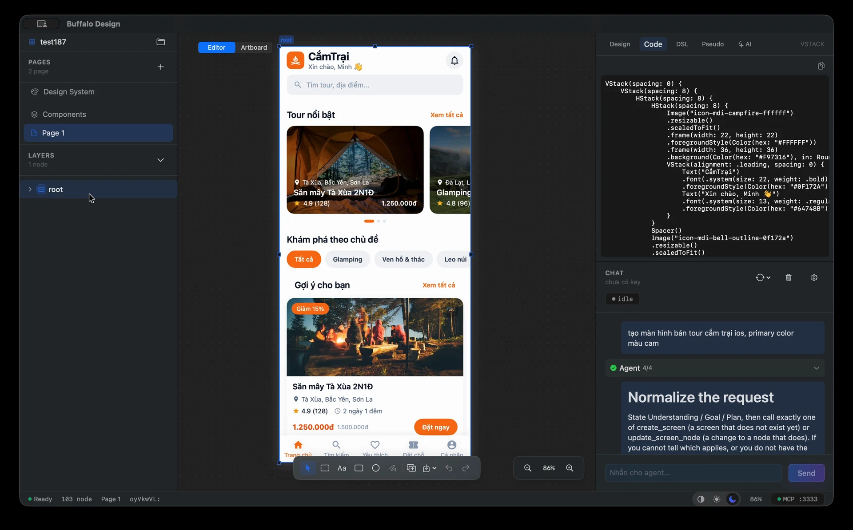
Task: Select the ellipse shape tool
Action: coord(376,468)
